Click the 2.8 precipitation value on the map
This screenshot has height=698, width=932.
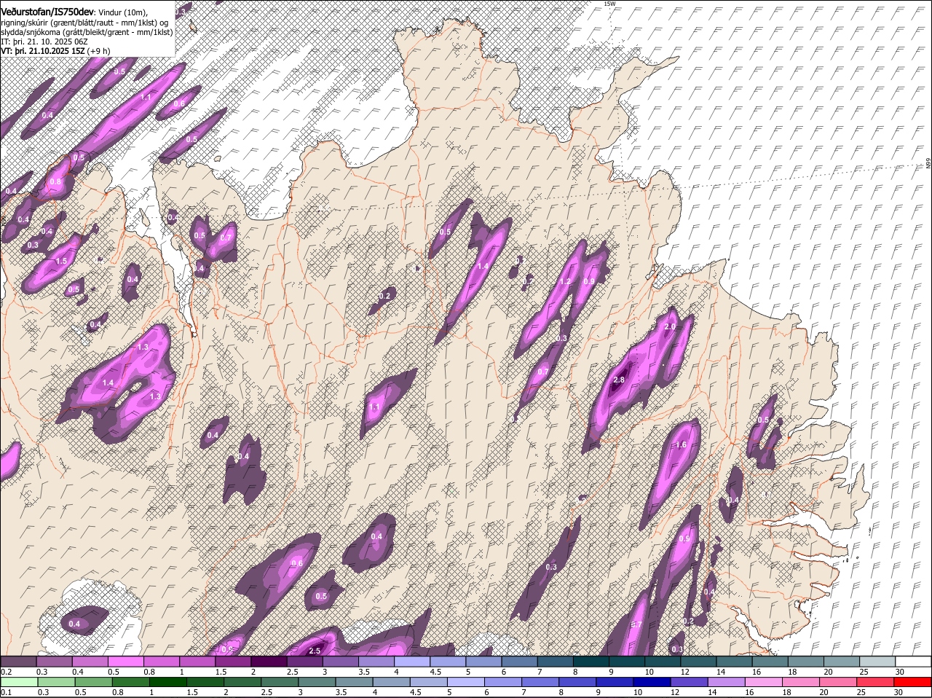620,380
